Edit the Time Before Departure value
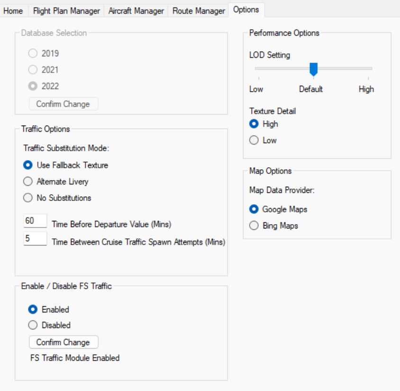 (x=31, y=219)
